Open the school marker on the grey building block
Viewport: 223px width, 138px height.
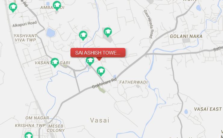(108, 32)
